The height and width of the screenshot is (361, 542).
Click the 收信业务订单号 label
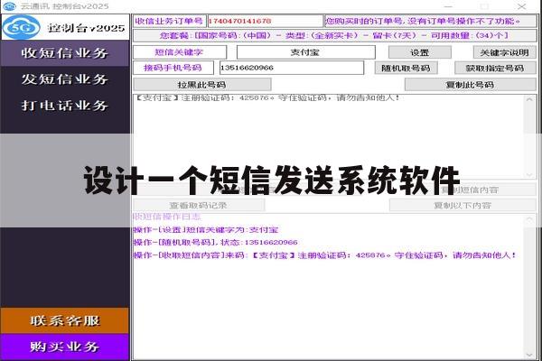(170, 21)
